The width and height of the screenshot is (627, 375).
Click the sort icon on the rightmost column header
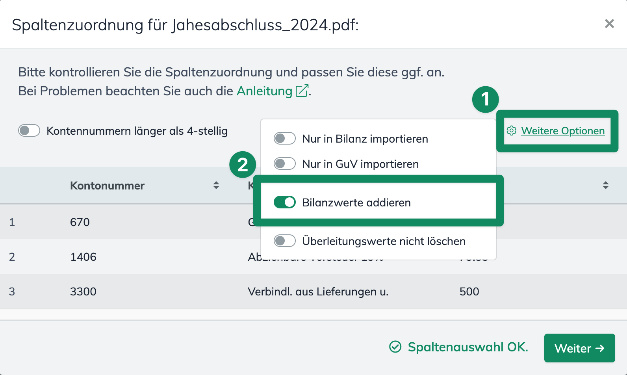(606, 185)
